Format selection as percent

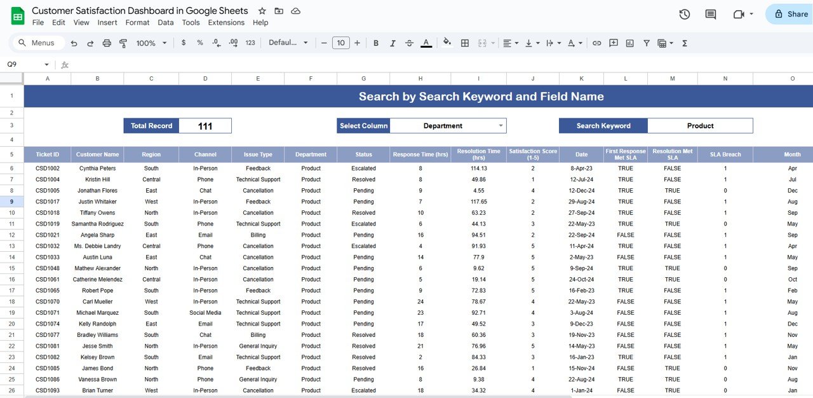199,43
